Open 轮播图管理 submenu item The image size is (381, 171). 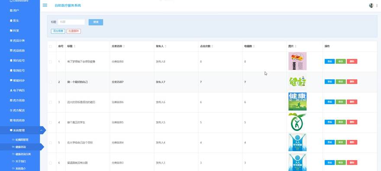pos(20,140)
